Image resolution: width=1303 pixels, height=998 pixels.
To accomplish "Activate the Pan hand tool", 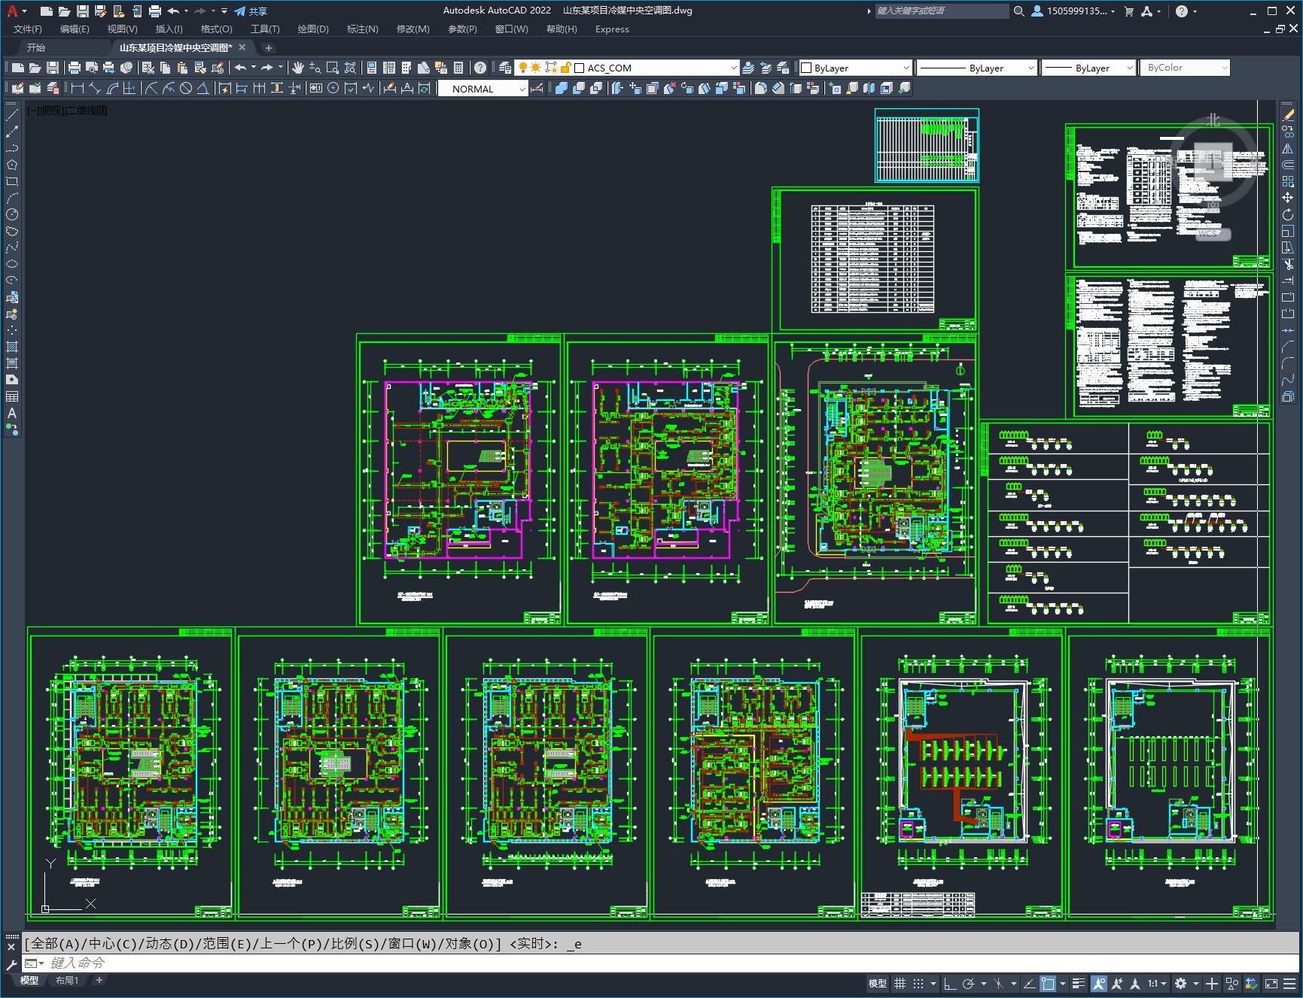I will coord(297,68).
